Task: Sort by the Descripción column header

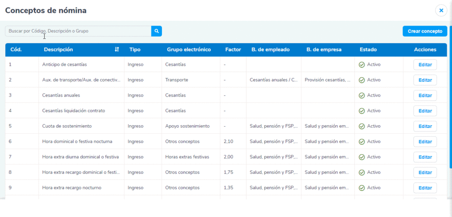Action: pos(59,50)
